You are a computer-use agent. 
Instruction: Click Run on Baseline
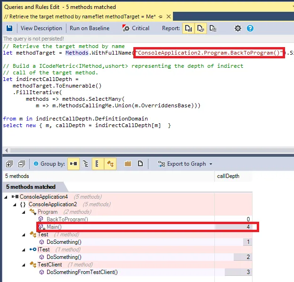[90, 28]
